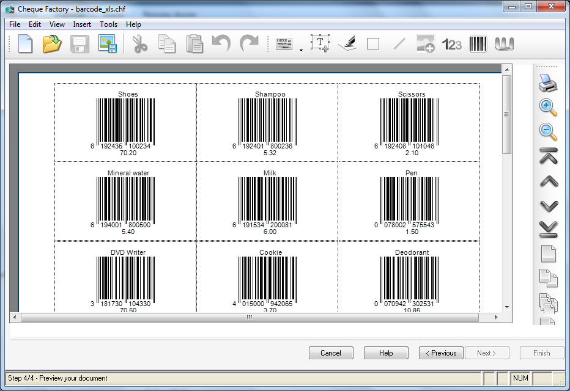This screenshot has width=570, height=391.
Task: Select the Shampoo barcode label
Action: coord(267,123)
